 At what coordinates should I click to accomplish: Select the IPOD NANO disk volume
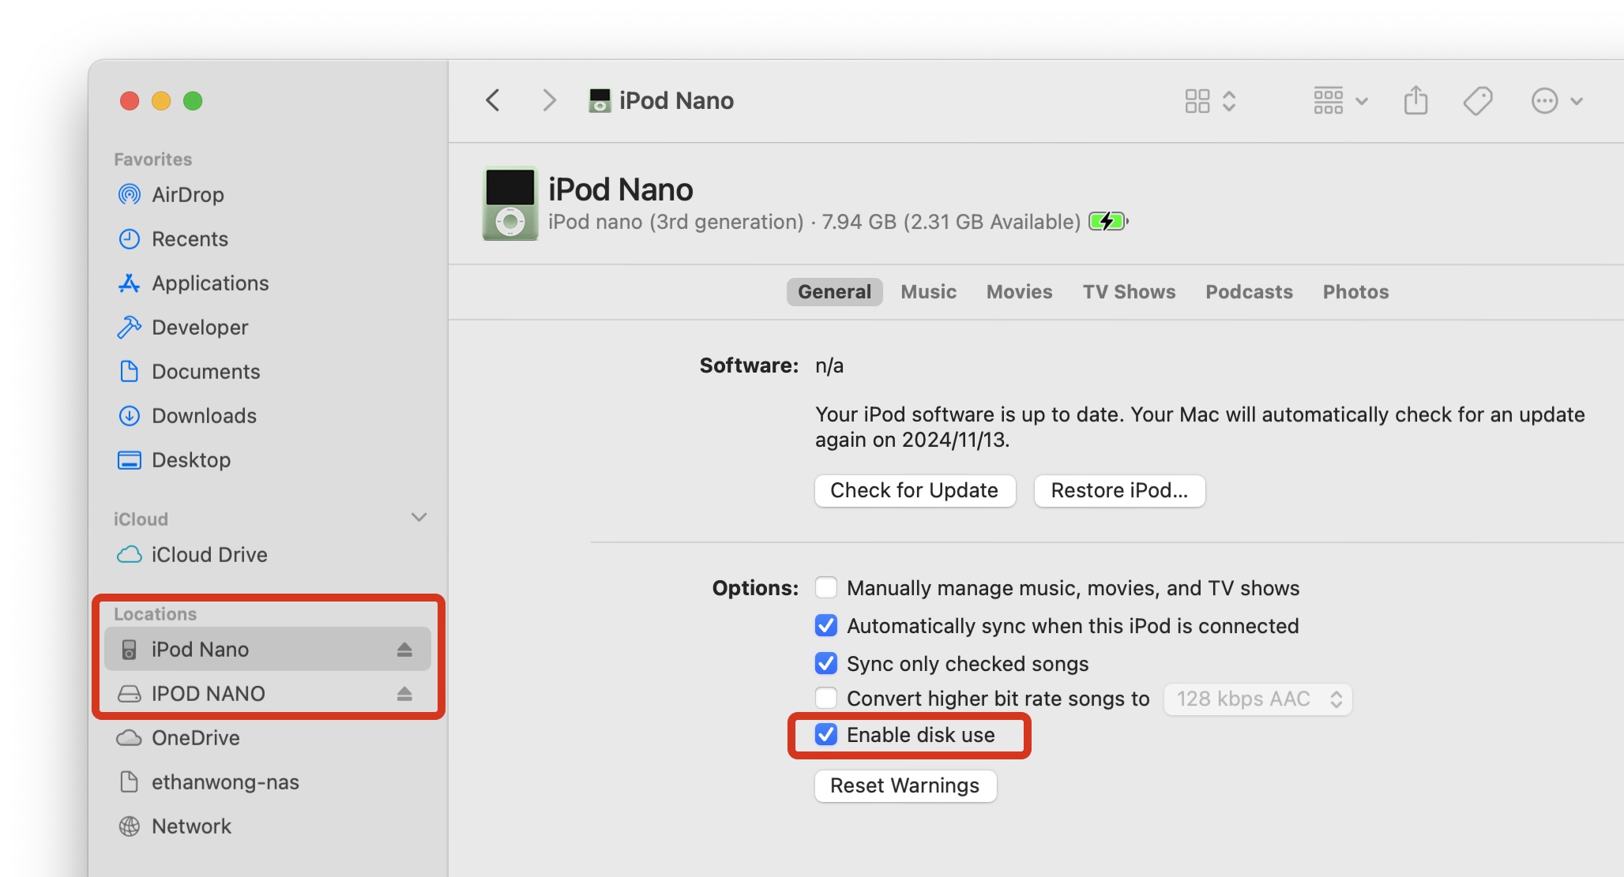point(267,693)
